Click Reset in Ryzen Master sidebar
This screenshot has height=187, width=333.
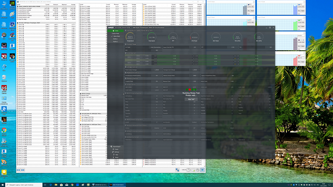coord(116,149)
